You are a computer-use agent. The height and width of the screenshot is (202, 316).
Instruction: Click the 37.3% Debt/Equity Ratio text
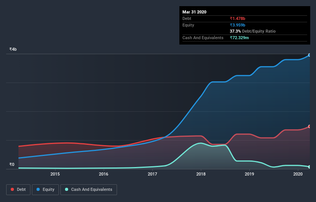tap(253, 31)
